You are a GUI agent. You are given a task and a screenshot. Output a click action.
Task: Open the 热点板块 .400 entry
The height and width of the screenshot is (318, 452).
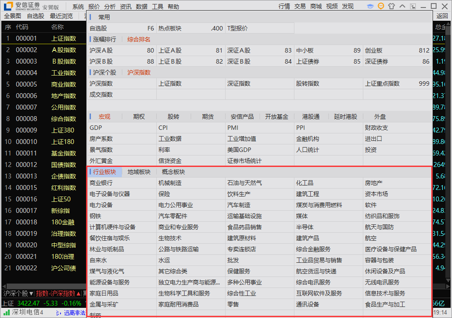point(191,28)
